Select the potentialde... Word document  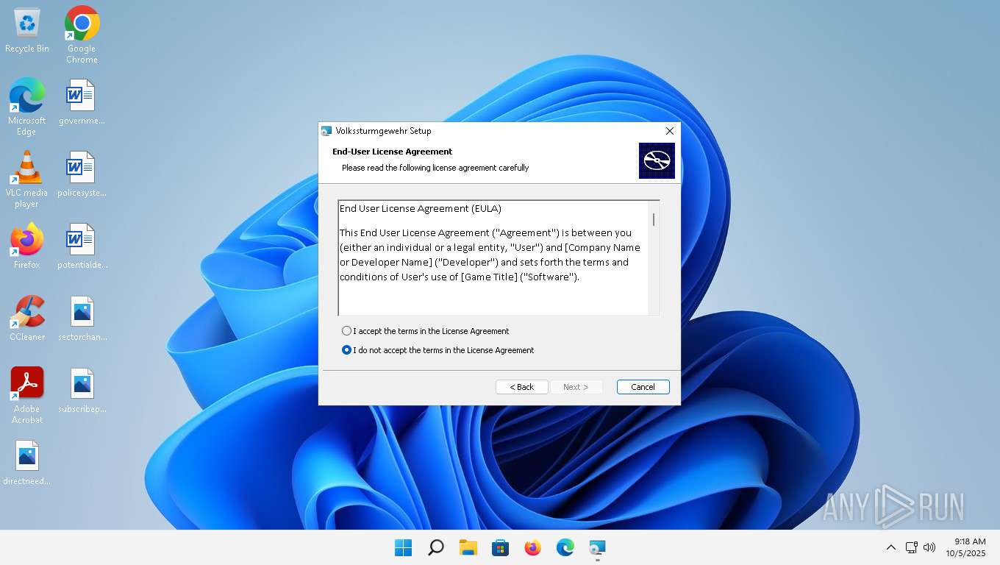click(x=82, y=246)
